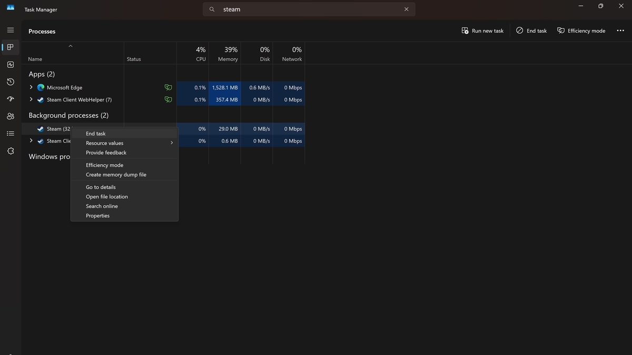Screen dimensions: 632x355
Task: Select the Apps (2) group heading
Action: [x=42, y=74]
